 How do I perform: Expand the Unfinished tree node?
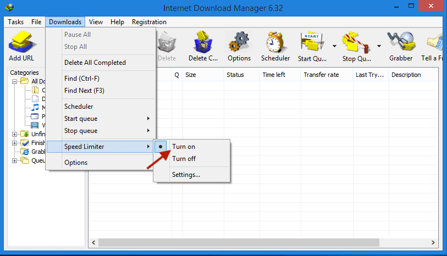click(14, 134)
